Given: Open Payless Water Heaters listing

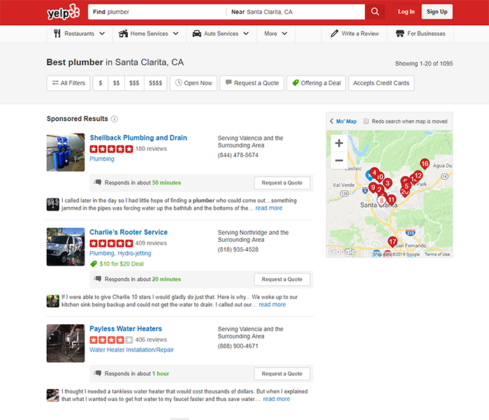Looking at the screenshot, I should coord(126,328).
